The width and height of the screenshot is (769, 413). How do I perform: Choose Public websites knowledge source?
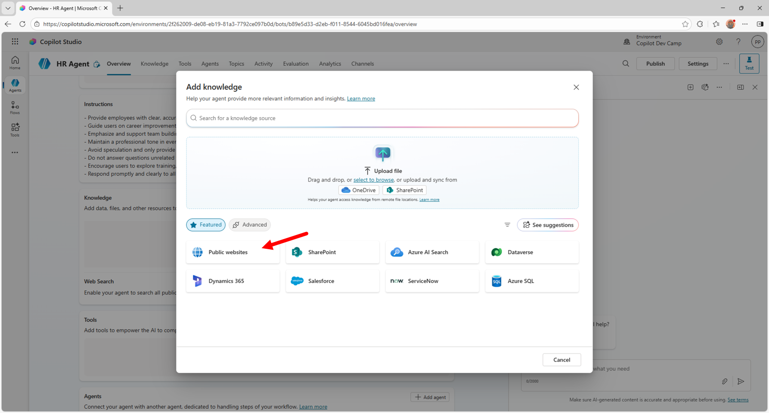point(233,252)
